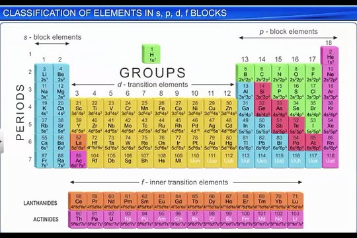Click the Sodium (Na) cell
The height and width of the screenshot is (238, 357).
click(x=44, y=91)
